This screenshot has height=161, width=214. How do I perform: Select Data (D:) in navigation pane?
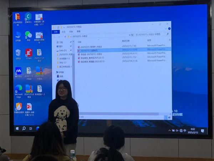tap(63, 50)
